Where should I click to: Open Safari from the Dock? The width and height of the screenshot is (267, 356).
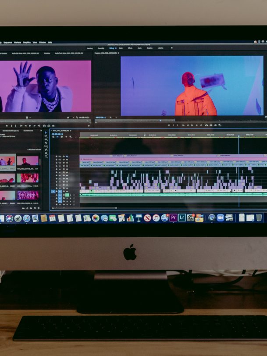[26, 218]
